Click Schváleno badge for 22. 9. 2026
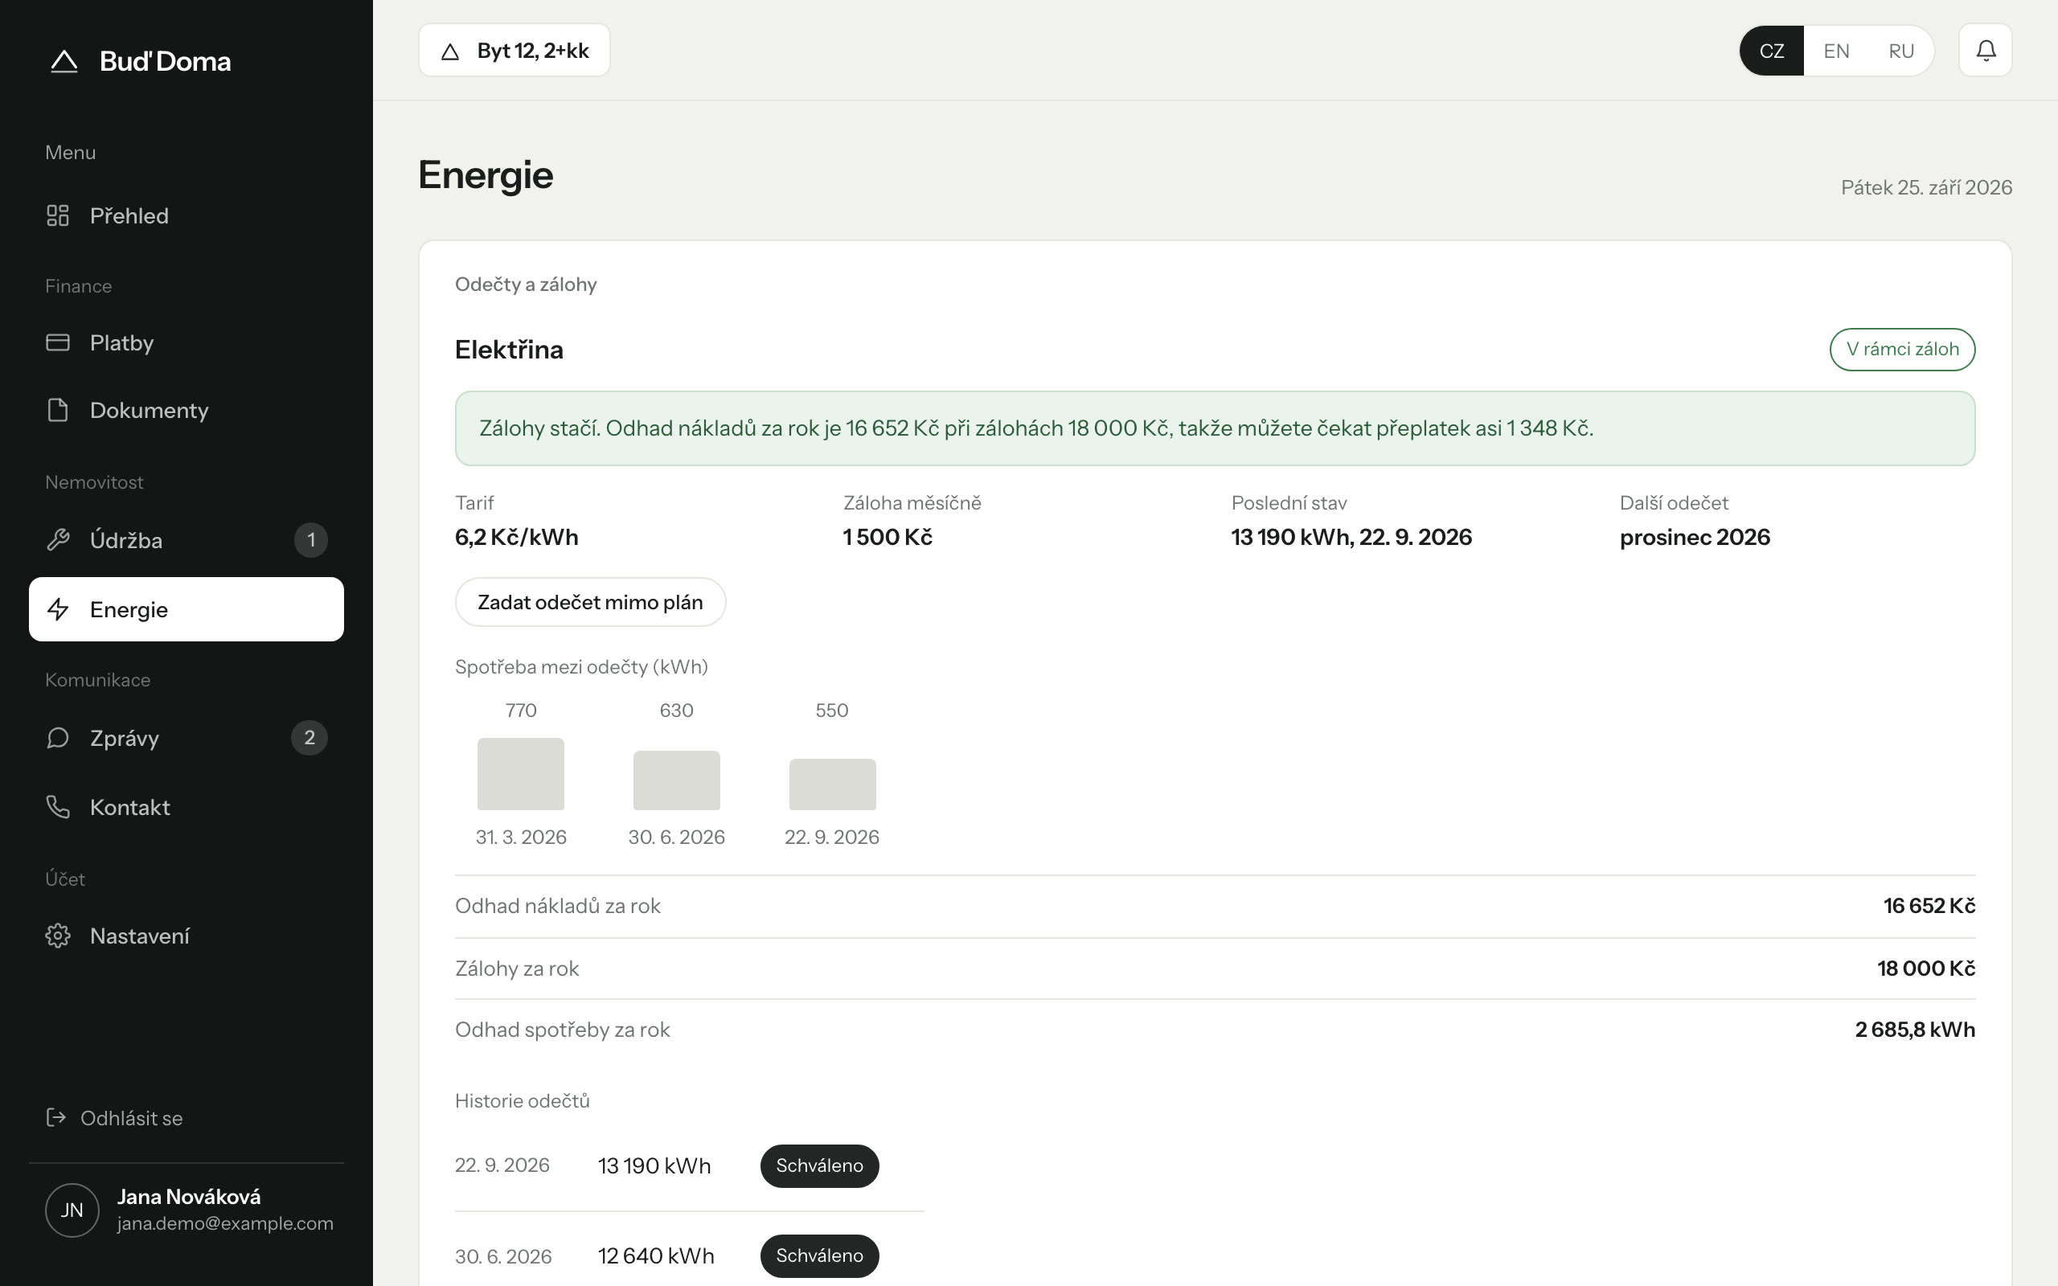This screenshot has width=2058, height=1286. click(x=819, y=1165)
